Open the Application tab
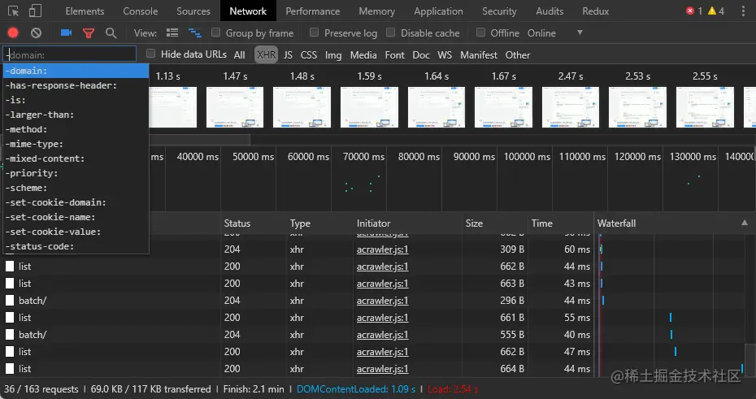The height and width of the screenshot is (399, 756). 438,11
